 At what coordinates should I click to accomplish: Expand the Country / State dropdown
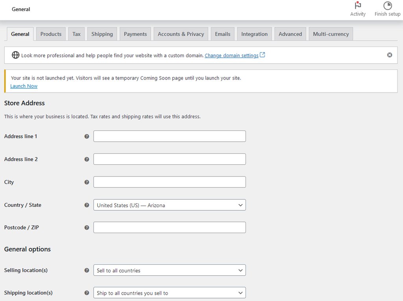pos(169,205)
